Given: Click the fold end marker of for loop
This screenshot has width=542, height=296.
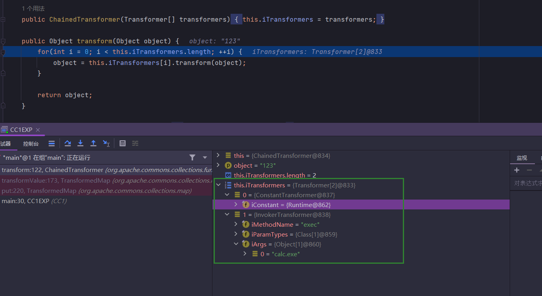Looking at the screenshot, I should (x=3, y=73).
